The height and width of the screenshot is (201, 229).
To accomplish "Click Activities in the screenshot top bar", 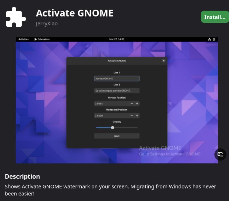I will (24, 39).
